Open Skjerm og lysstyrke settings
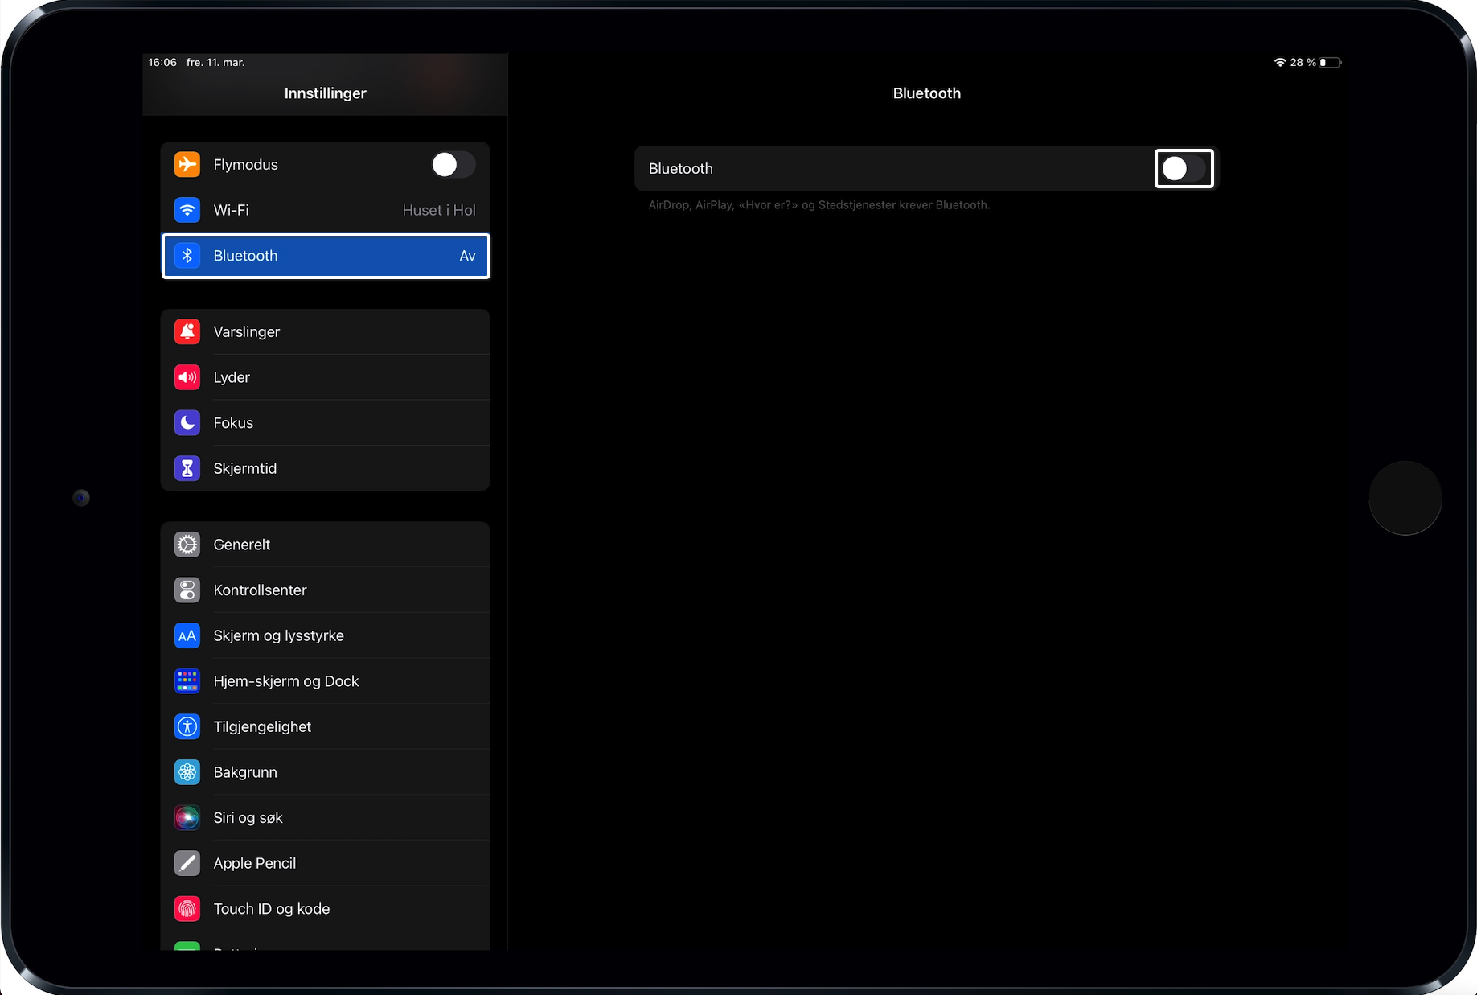1477x995 pixels. 326,635
